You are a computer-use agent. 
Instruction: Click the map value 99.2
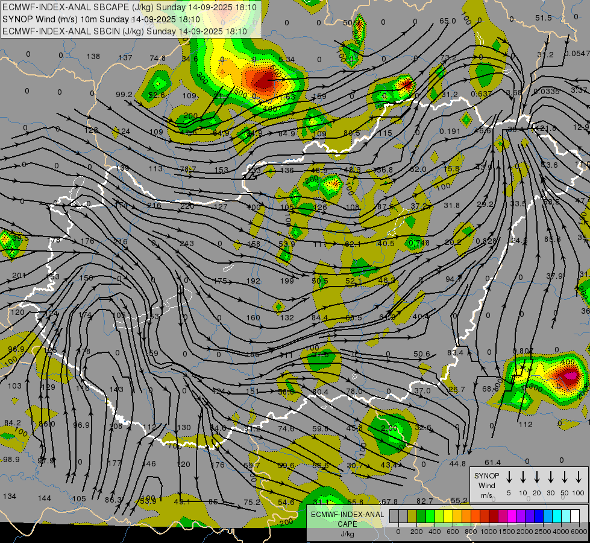point(124,94)
